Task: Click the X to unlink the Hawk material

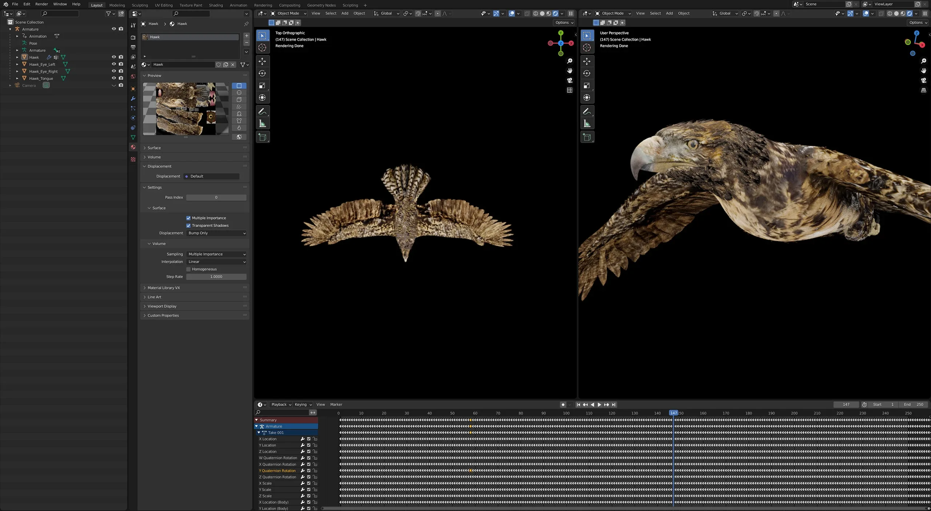Action: coord(233,64)
